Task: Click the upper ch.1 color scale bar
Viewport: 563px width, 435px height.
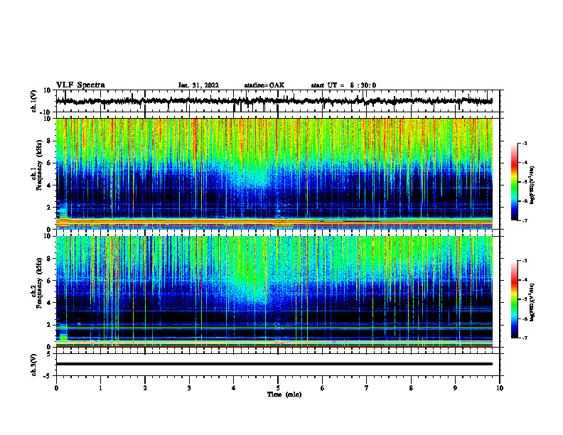Action: [514, 182]
